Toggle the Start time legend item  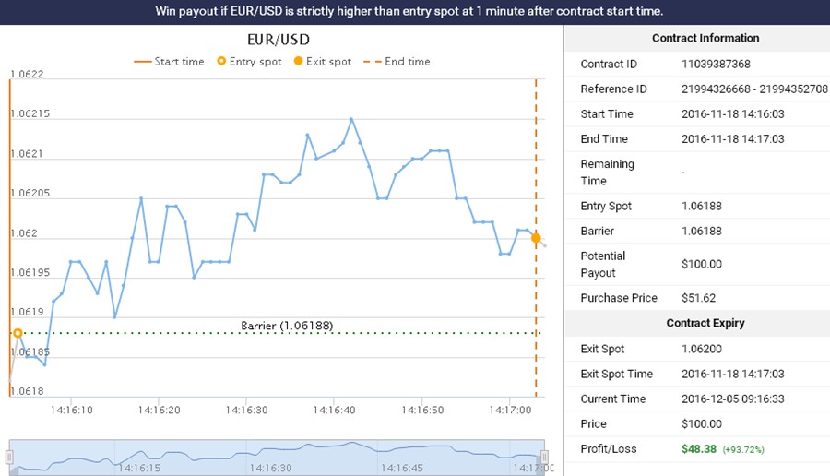[x=169, y=62]
